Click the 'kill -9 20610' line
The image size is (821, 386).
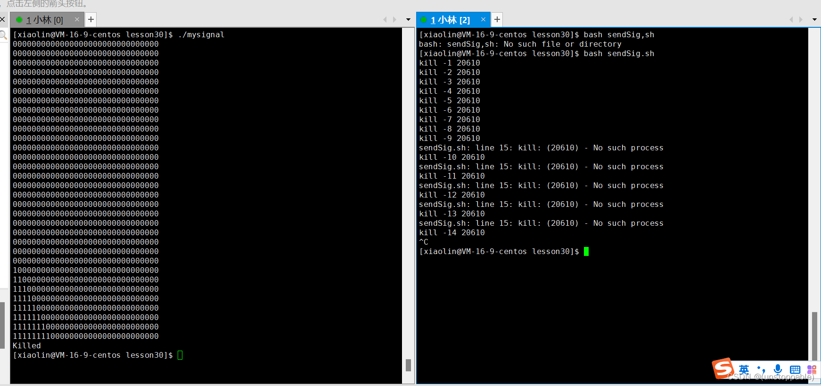pos(450,138)
